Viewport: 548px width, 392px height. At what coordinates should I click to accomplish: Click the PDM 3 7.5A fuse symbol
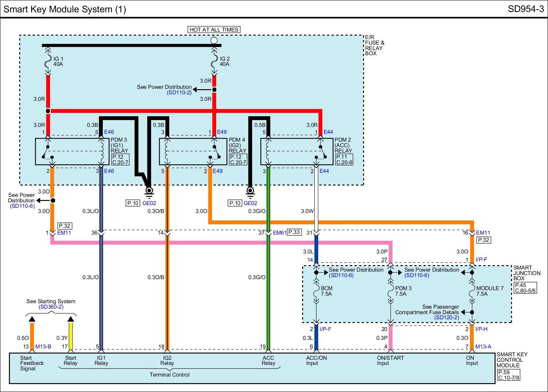390,291
